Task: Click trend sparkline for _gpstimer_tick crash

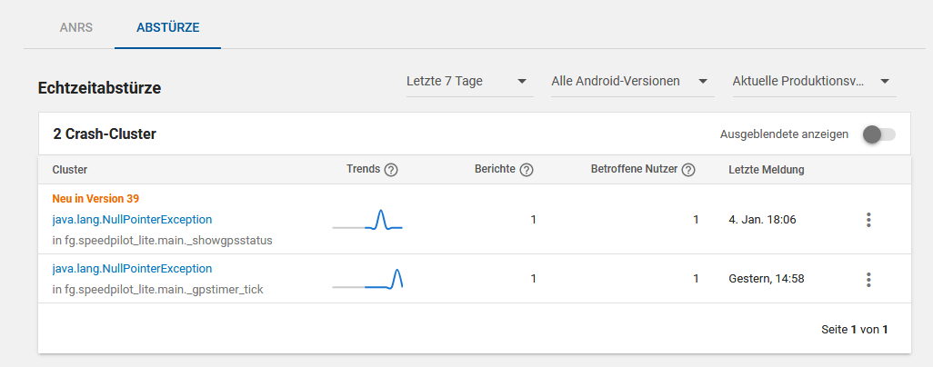Action: pos(367,280)
